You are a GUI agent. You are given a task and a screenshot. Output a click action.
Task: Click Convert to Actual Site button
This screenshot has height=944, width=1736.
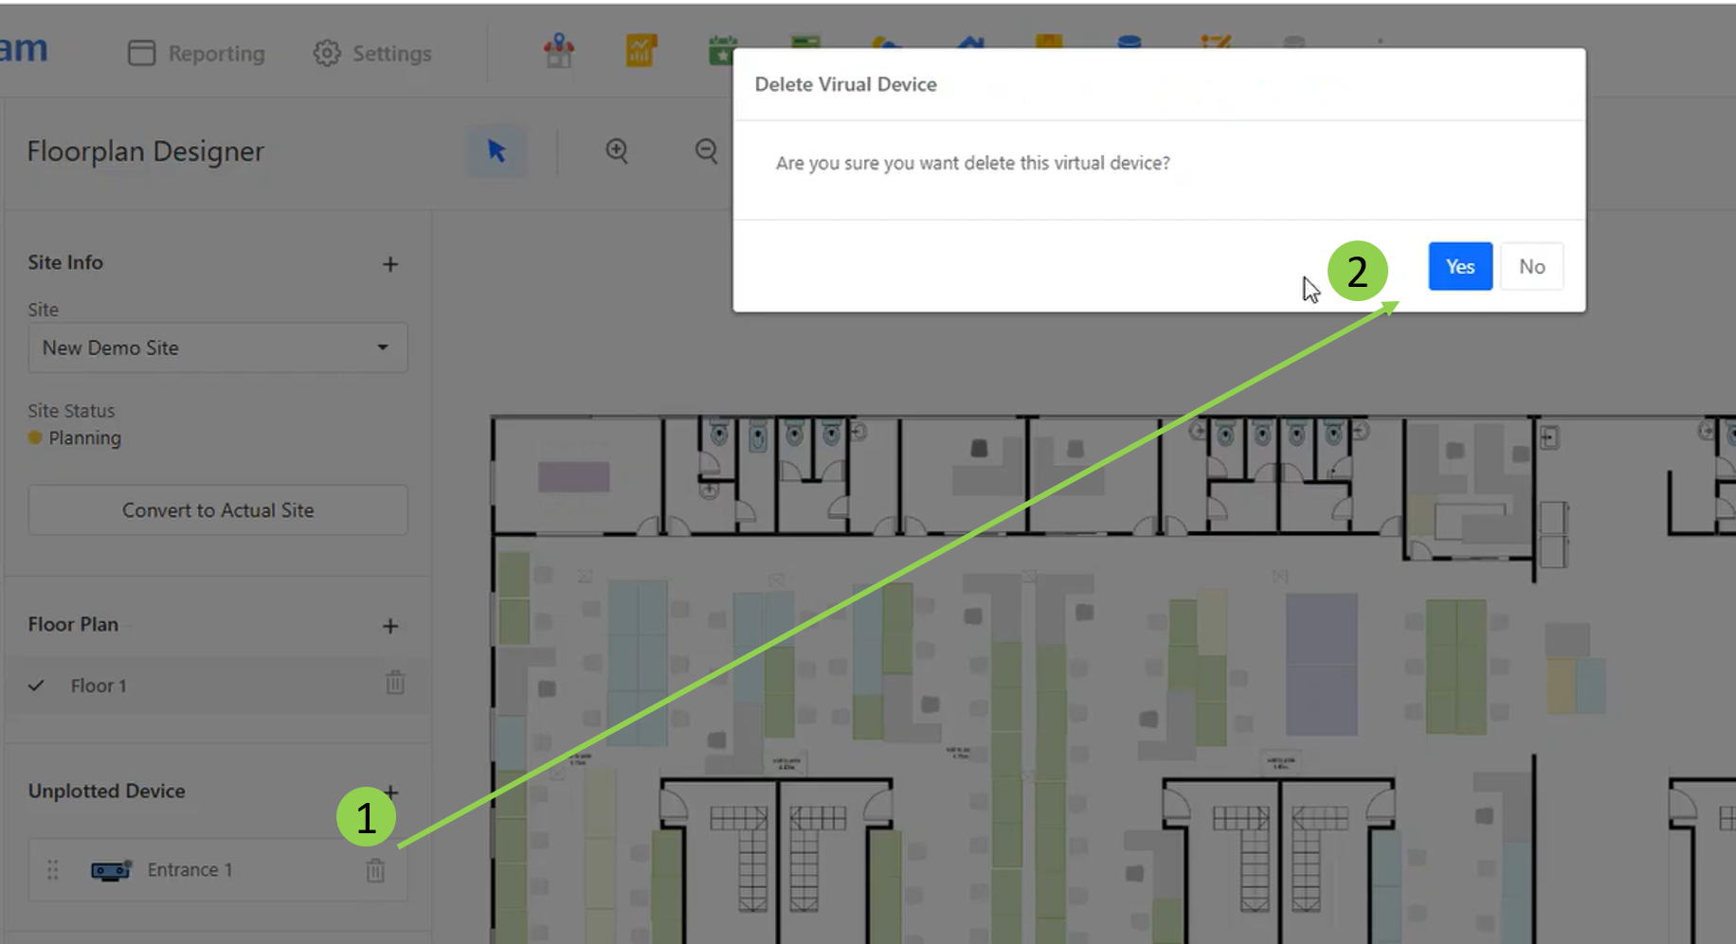(218, 510)
